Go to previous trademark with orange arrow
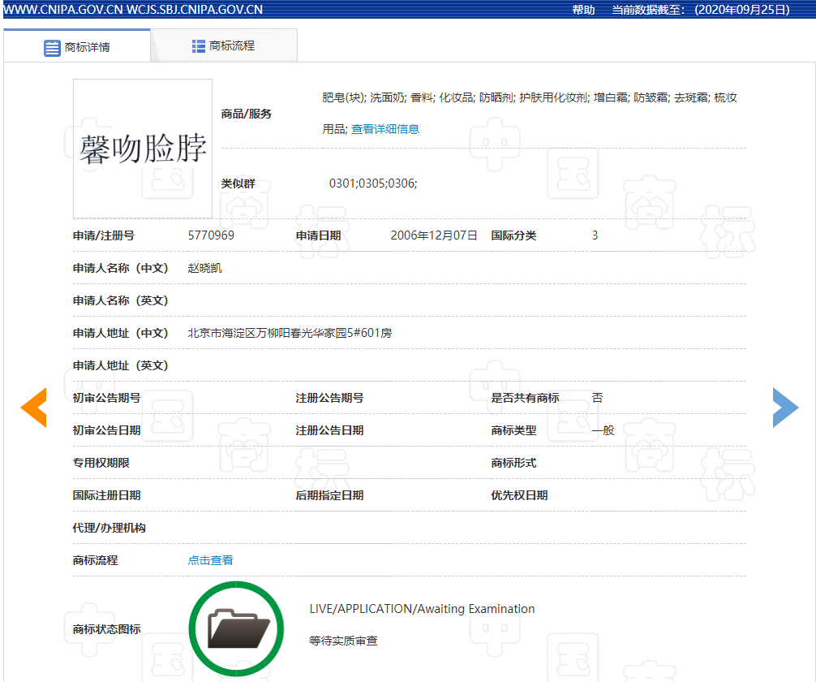 point(34,408)
